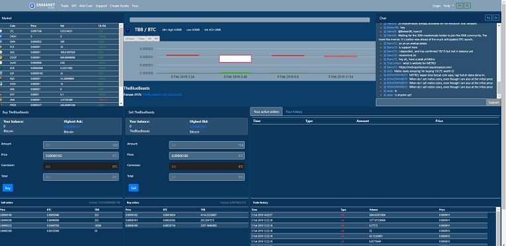Open the Support page

pyautogui.click(x=101, y=6)
